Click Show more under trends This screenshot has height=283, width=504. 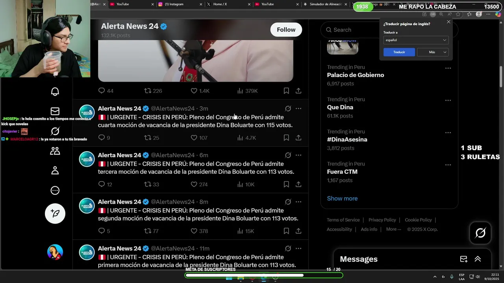point(342,198)
